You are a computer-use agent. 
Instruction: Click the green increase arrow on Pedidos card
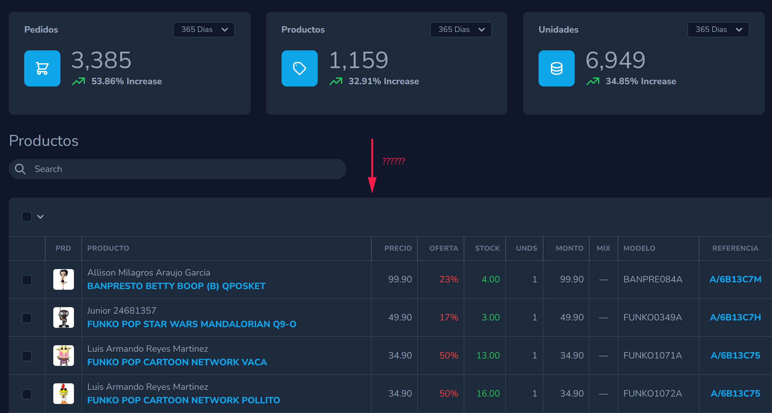[78, 81]
